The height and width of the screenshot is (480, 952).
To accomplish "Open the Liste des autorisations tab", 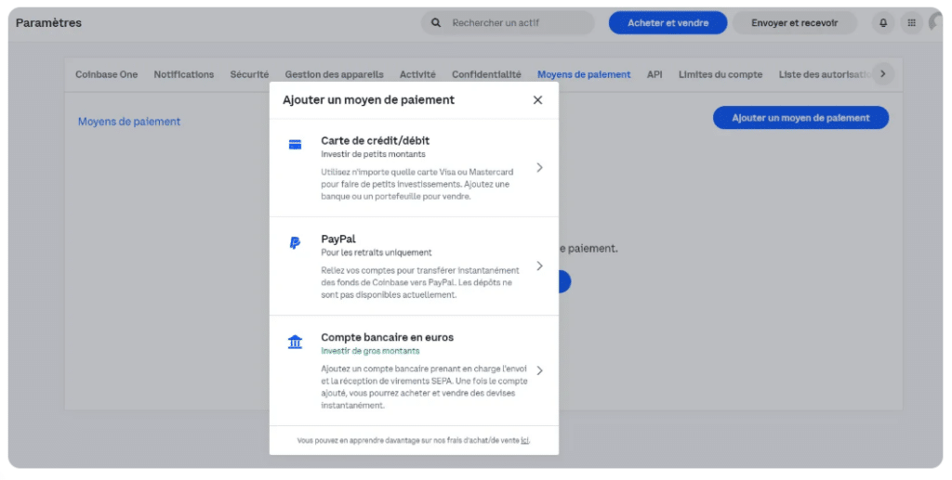I will click(x=825, y=74).
